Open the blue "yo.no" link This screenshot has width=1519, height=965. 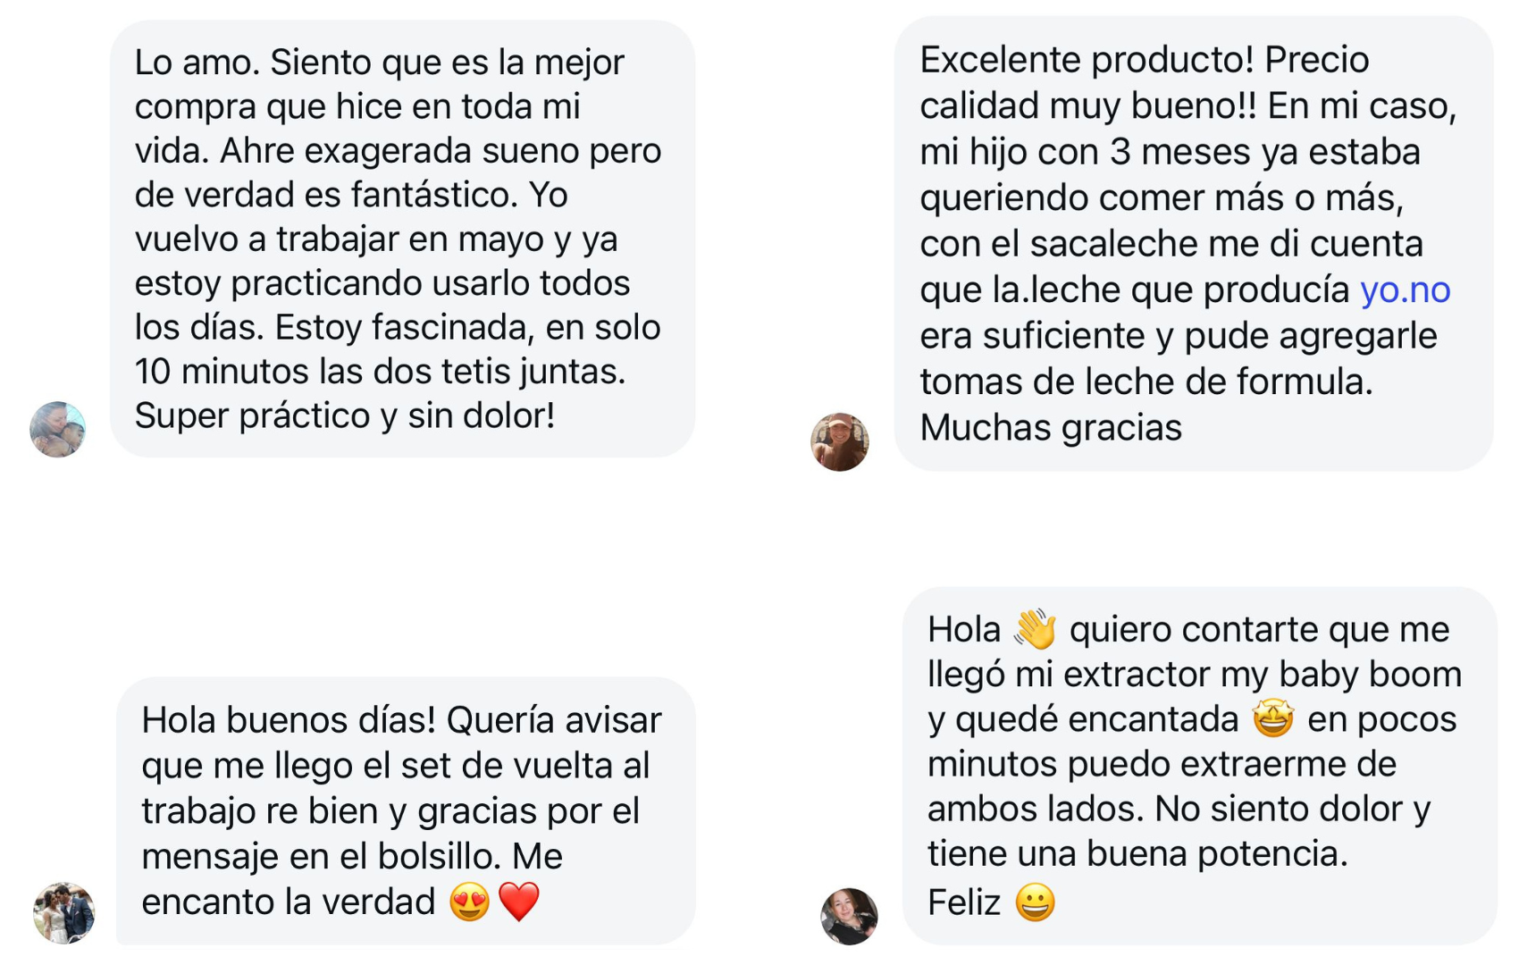(1405, 290)
